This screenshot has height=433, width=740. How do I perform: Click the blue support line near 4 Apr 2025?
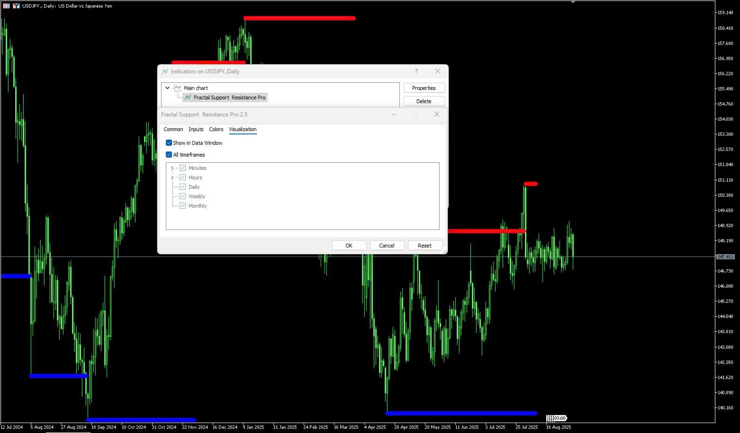[461, 413]
